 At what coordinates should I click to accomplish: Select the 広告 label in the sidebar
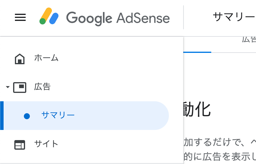pos(42,87)
